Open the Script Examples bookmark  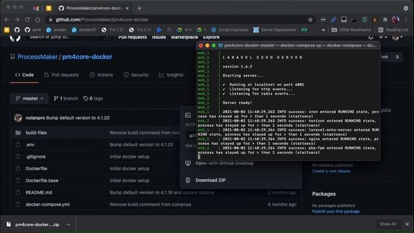point(230,30)
